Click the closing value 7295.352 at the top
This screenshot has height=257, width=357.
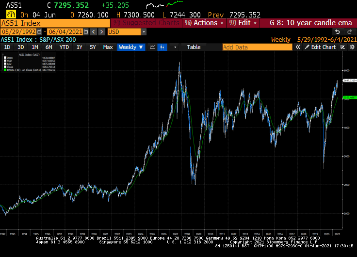[71, 5]
